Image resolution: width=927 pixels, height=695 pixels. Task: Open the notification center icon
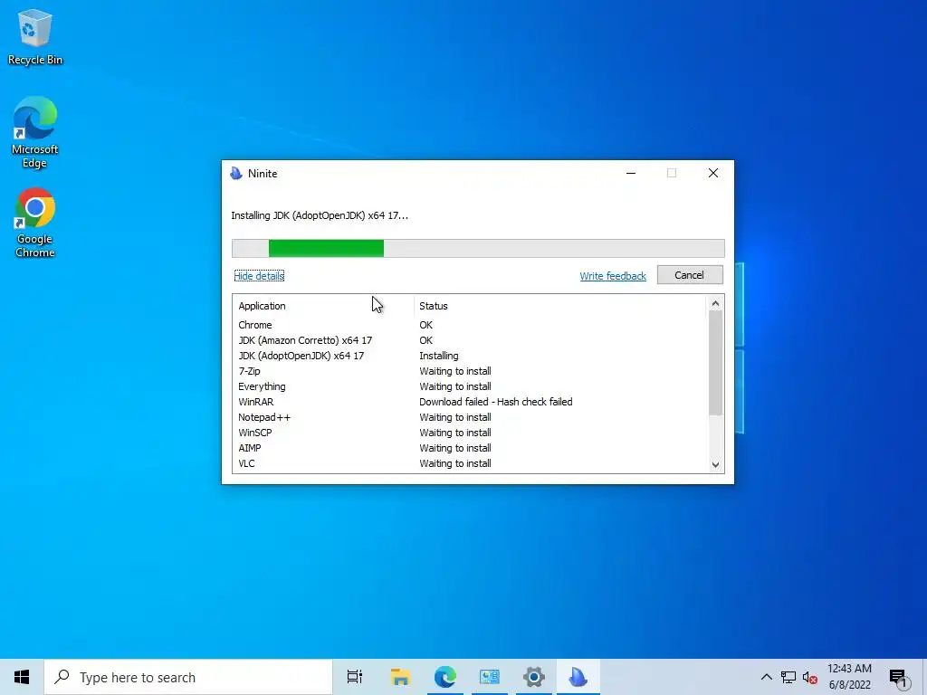click(899, 677)
